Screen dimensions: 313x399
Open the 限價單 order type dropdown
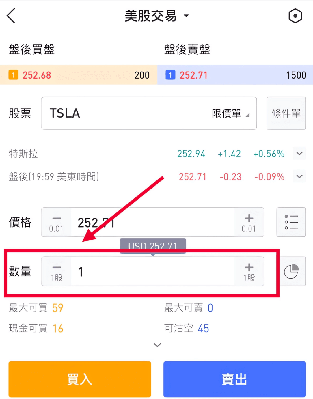[x=230, y=113]
